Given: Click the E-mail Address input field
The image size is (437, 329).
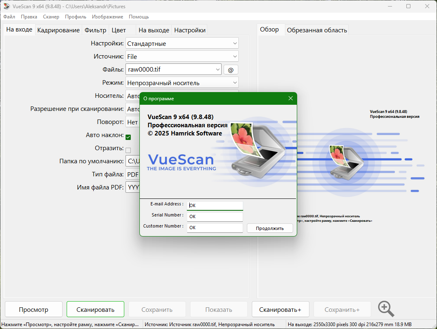Looking at the screenshot, I should (215, 205).
